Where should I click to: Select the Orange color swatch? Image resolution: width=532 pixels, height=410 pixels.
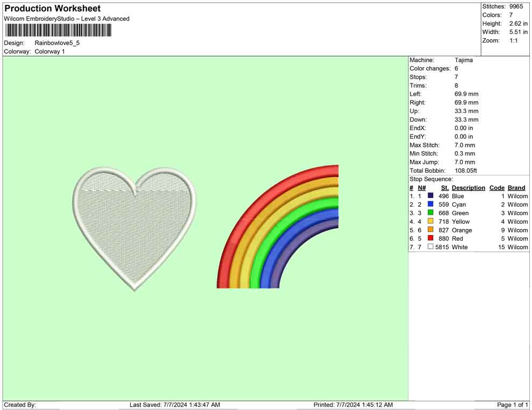pyautogui.click(x=430, y=230)
